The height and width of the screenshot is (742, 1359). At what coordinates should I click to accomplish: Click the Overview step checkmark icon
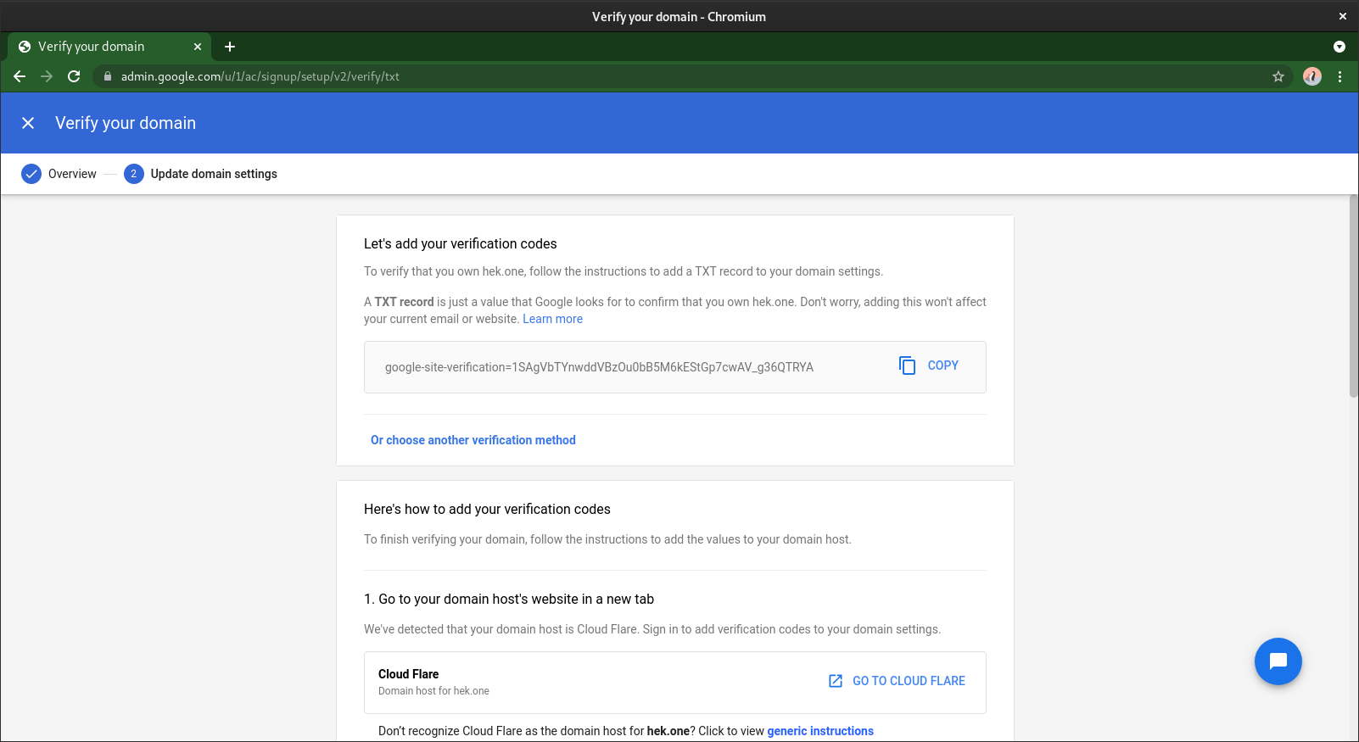[x=31, y=174]
